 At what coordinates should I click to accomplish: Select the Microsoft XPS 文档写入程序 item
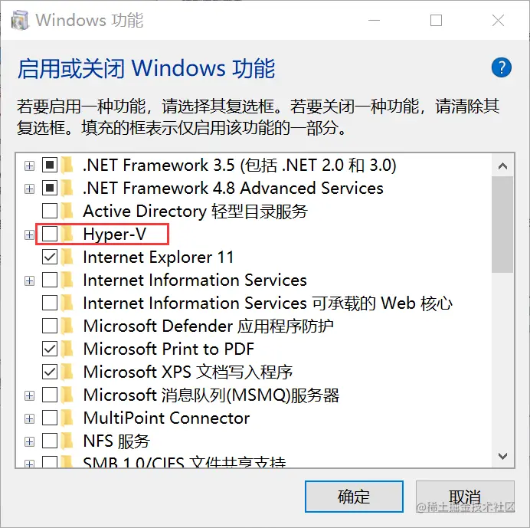coord(188,372)
